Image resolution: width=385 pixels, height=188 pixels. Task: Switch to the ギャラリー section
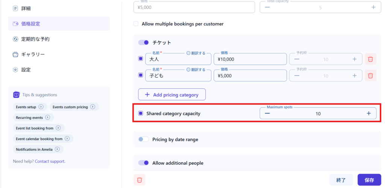coord(33,55)
